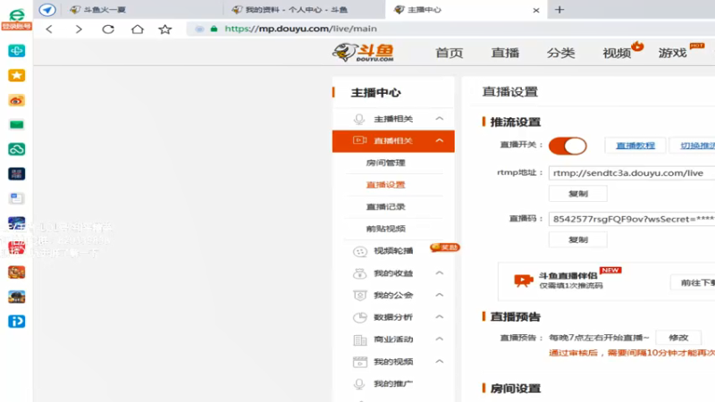
Task: Expand the 数据分析 chevron
Action: [439, 317]
